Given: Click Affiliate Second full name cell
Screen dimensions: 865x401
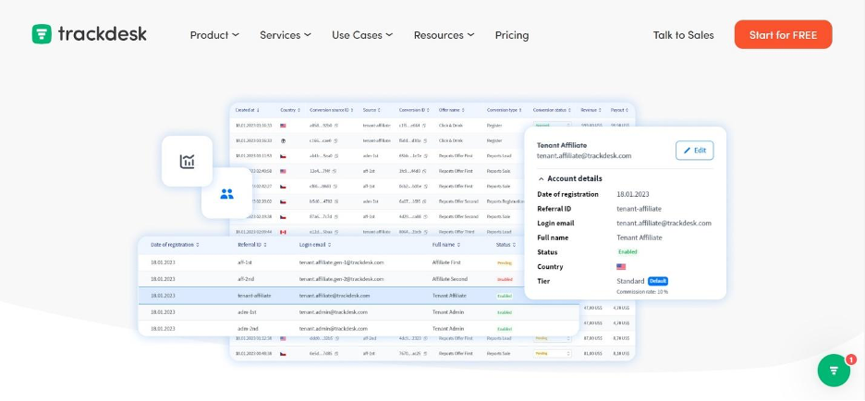Looking at the screenshot, I should coord(450,279).
